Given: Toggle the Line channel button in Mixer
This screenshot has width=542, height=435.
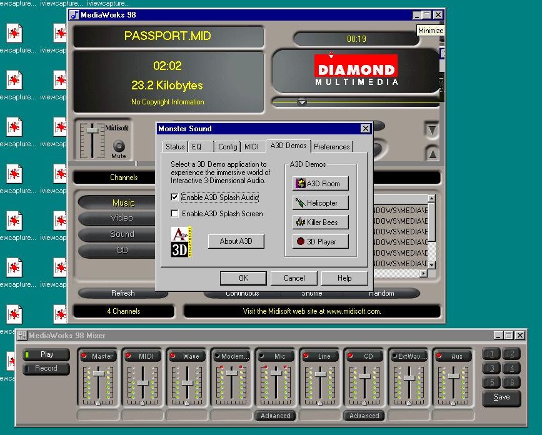Looking at the screenshot, I should [x=320, y=356].
